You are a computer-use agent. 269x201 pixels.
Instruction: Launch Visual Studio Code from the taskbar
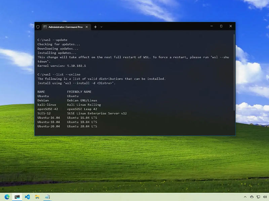[27, 197]
